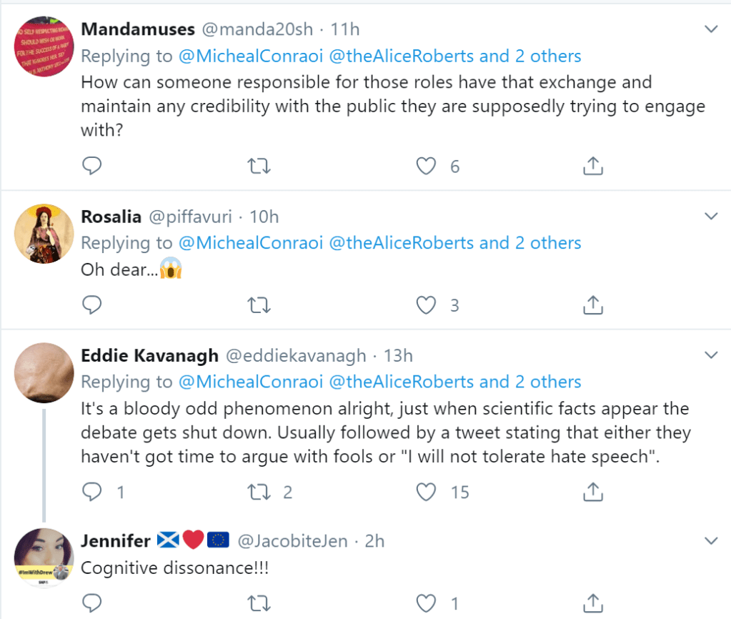
Task: Share Mandamuses' tweet
Action: (x=592, y=167)
